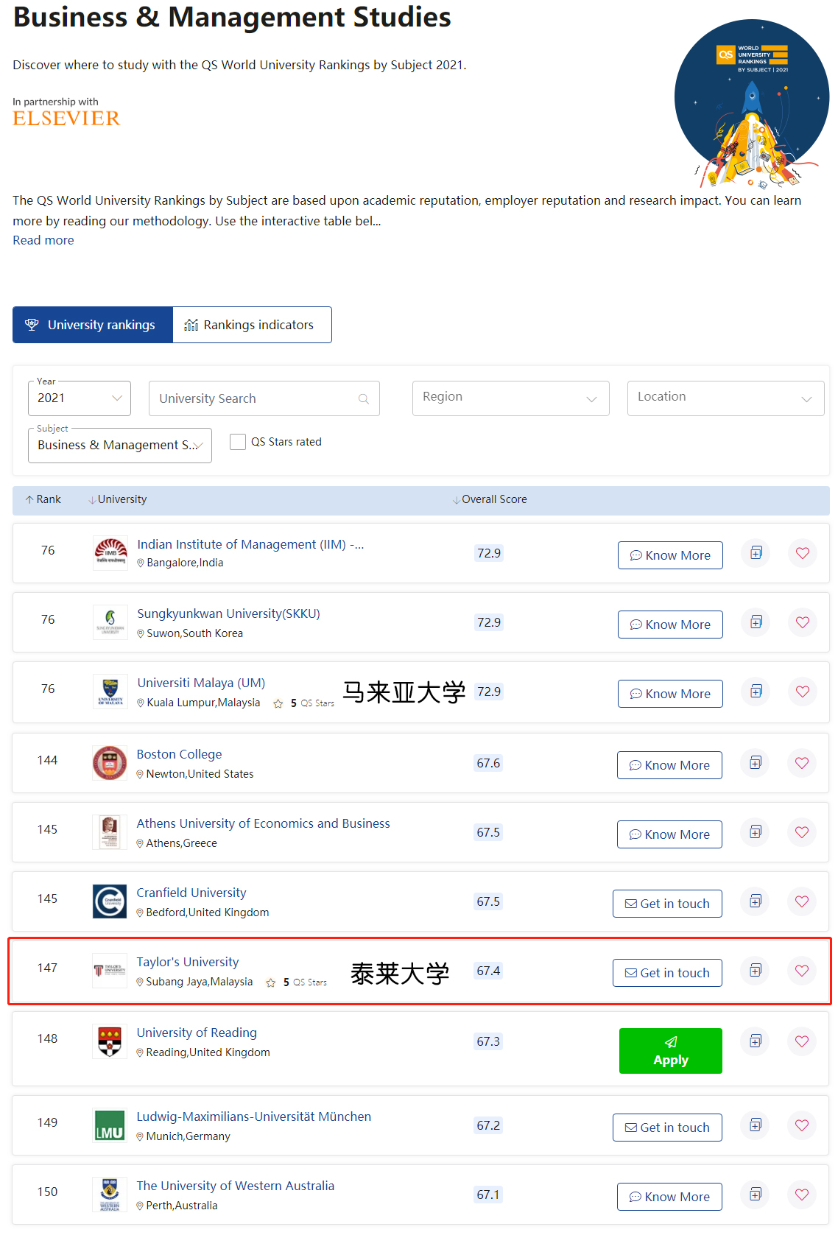838x1238 pixels.
Task: Add Universiti Malaya to compare
Action: click(x=756, y=692)
